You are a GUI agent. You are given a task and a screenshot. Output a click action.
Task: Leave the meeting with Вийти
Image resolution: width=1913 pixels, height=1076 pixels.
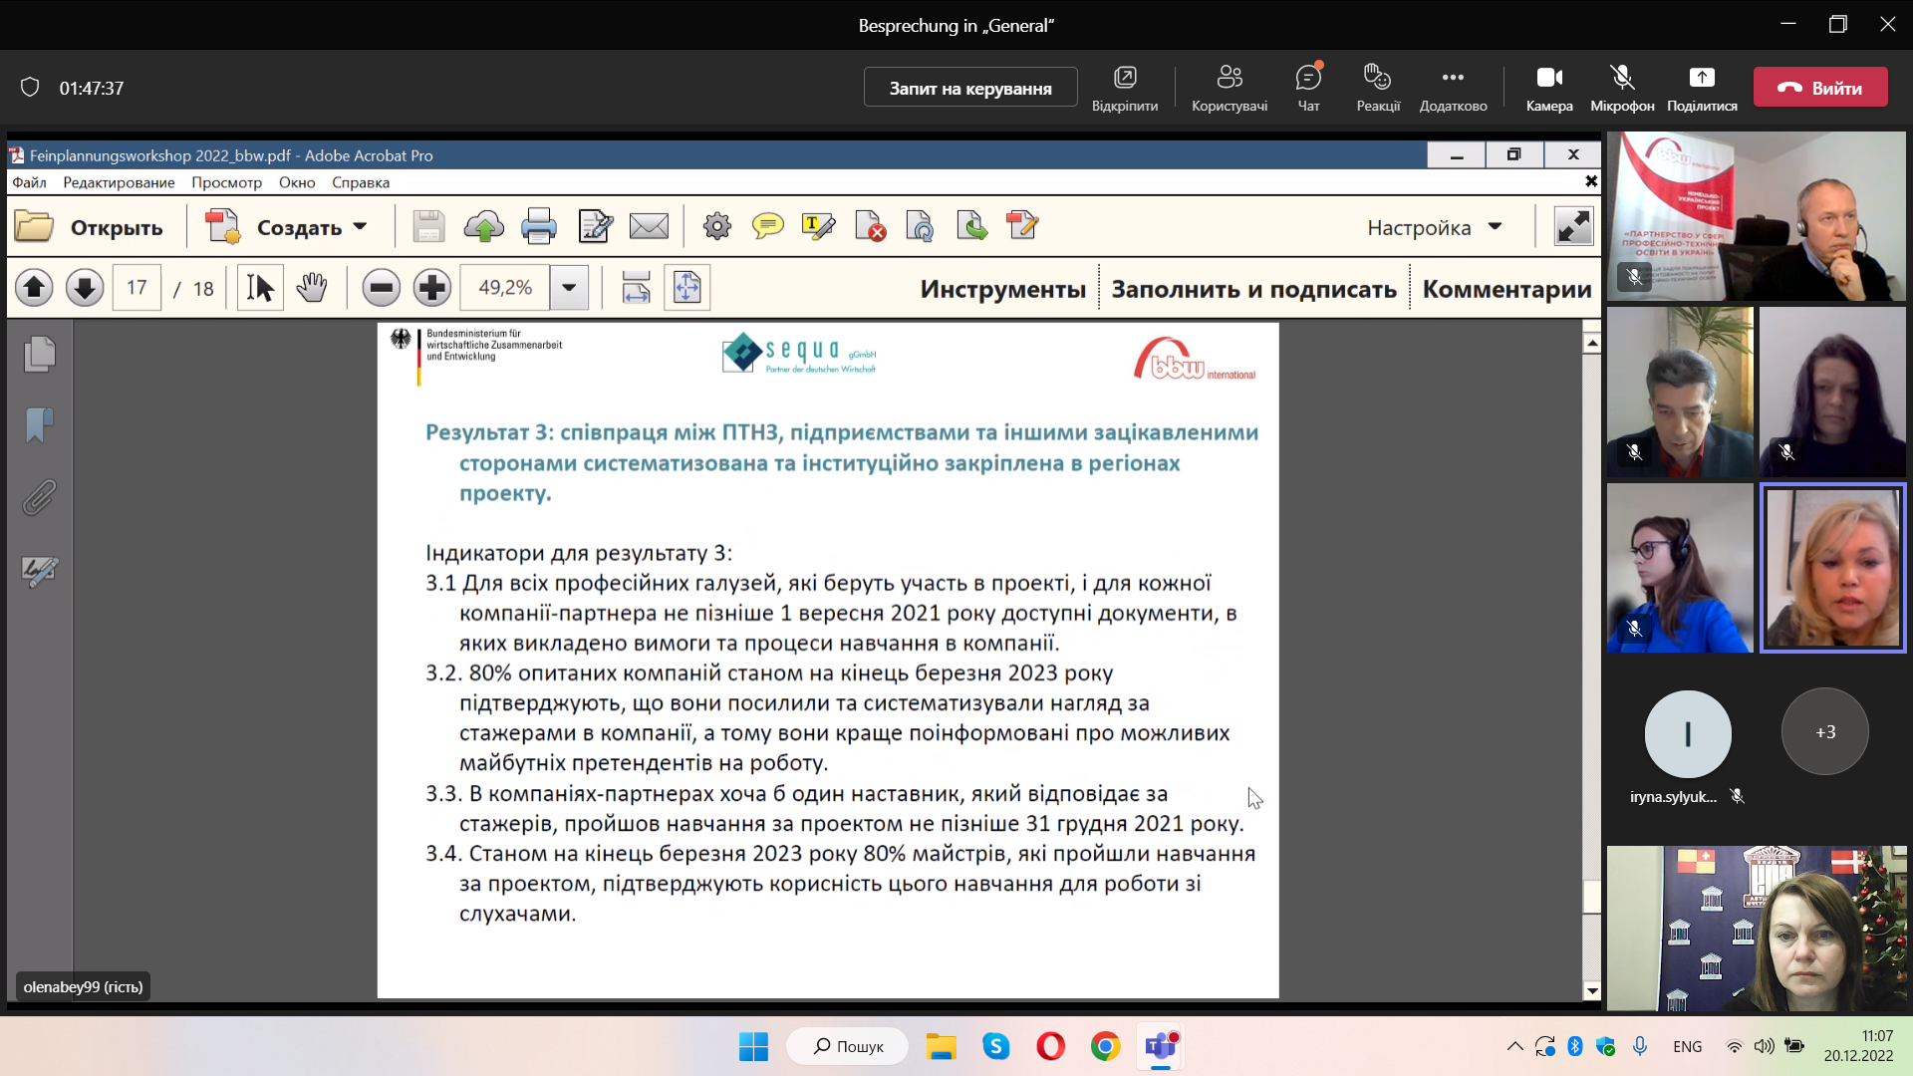[1820, 88]
